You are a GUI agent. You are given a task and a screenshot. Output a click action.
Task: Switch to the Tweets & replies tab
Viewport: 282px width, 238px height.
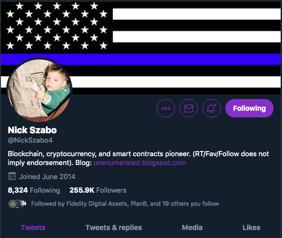click(114, 228)
